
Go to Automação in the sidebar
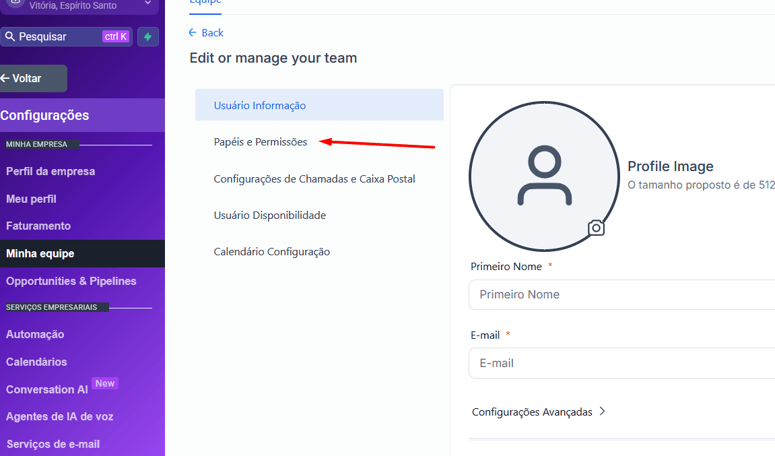click(35, 334)
